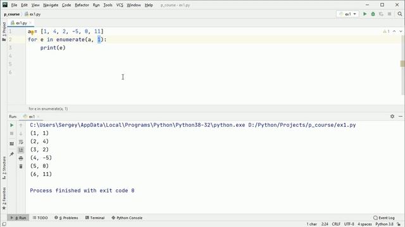Image resolution: width=405 pixels, height=227 pixels.
Task: Open Run panel settings gear
Action: tap(392, 116)
